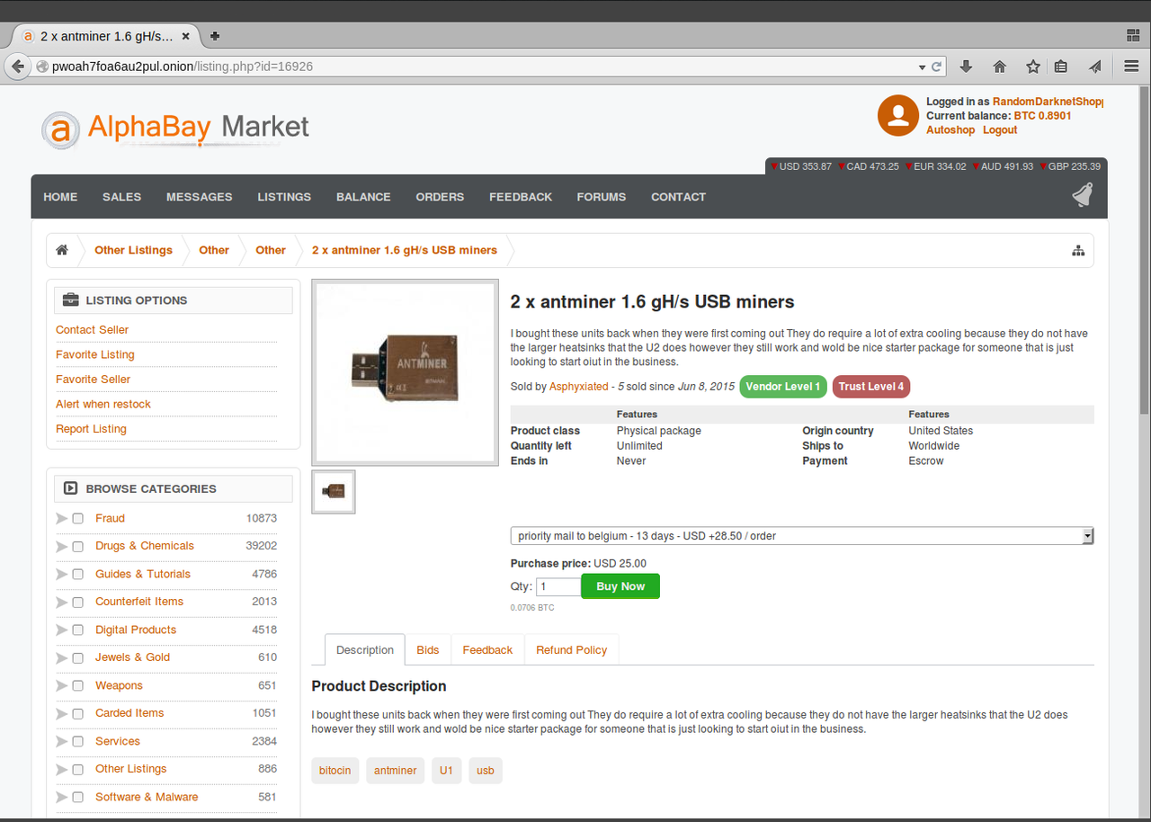Click the green Vendor Level 1 badge
Screen dimensions: 1151x822
(x=783, y=387)
